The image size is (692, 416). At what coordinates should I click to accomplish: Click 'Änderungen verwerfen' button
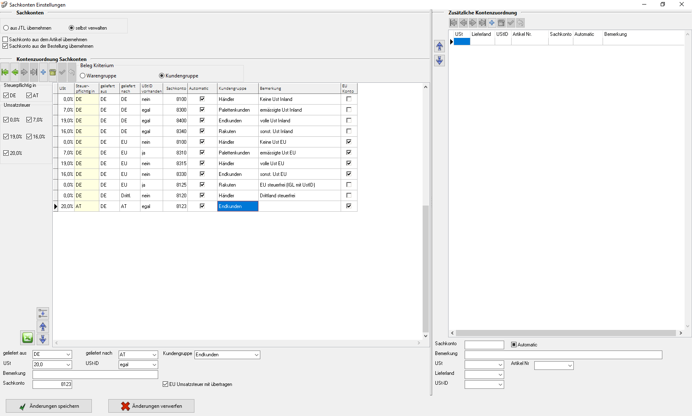point(151,406)
